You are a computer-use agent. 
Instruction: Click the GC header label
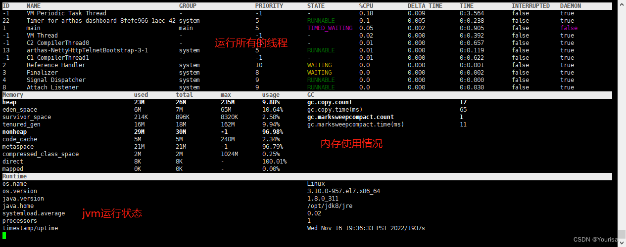pos(311,95)
